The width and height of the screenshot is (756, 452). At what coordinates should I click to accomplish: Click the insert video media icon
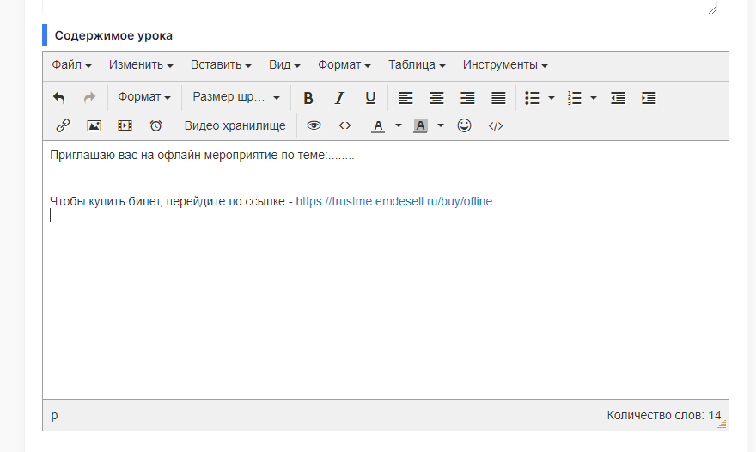click(125, 125)
